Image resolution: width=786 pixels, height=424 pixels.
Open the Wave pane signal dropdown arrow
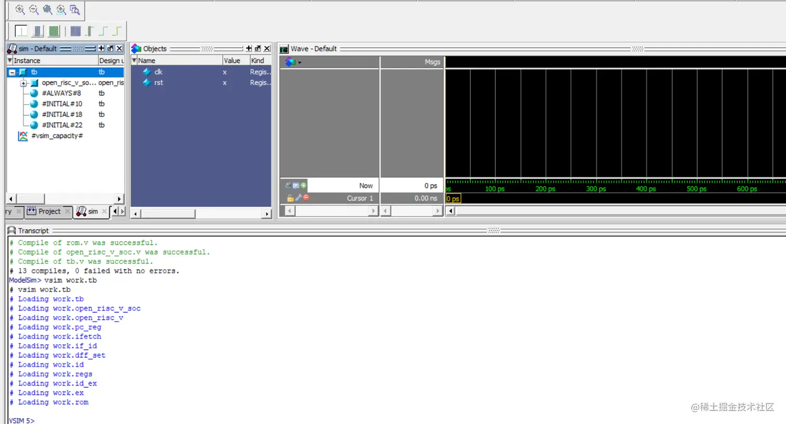pyautogui.click(x=299, y=62)
